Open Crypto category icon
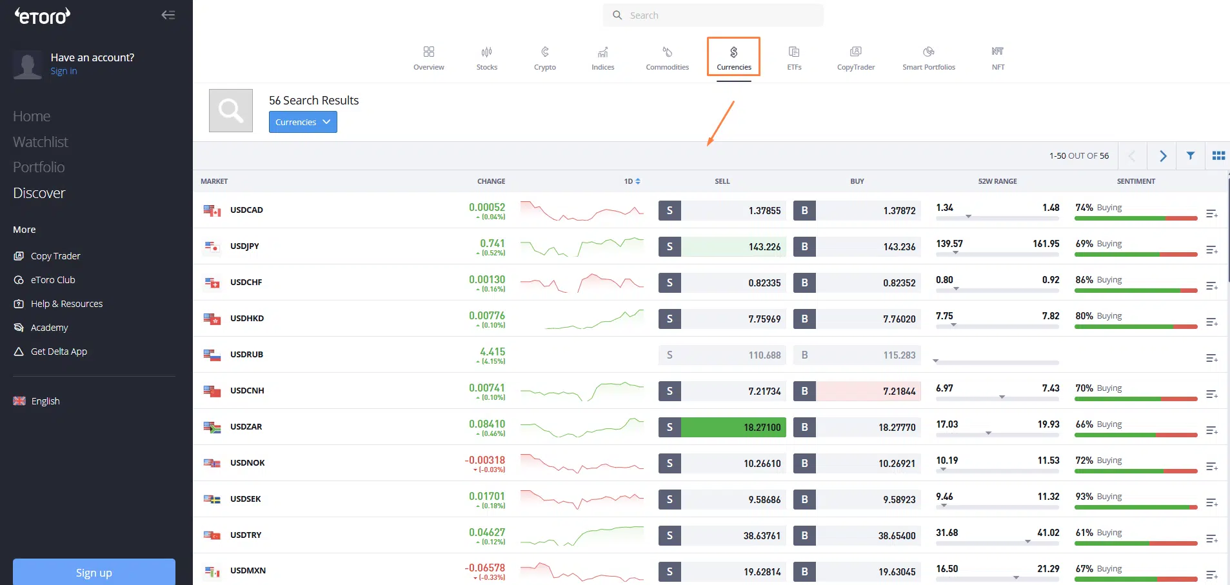 545,52
